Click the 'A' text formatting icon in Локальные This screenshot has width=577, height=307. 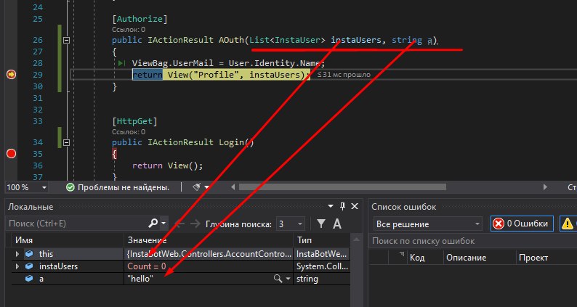click(x=336, y=224)
